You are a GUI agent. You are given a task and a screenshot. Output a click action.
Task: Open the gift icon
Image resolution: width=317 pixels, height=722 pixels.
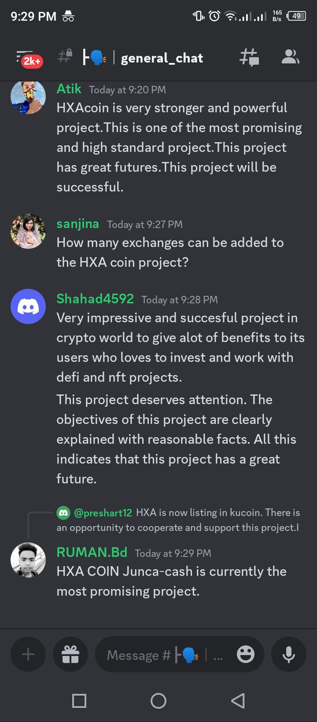click(x=70, y=654)
